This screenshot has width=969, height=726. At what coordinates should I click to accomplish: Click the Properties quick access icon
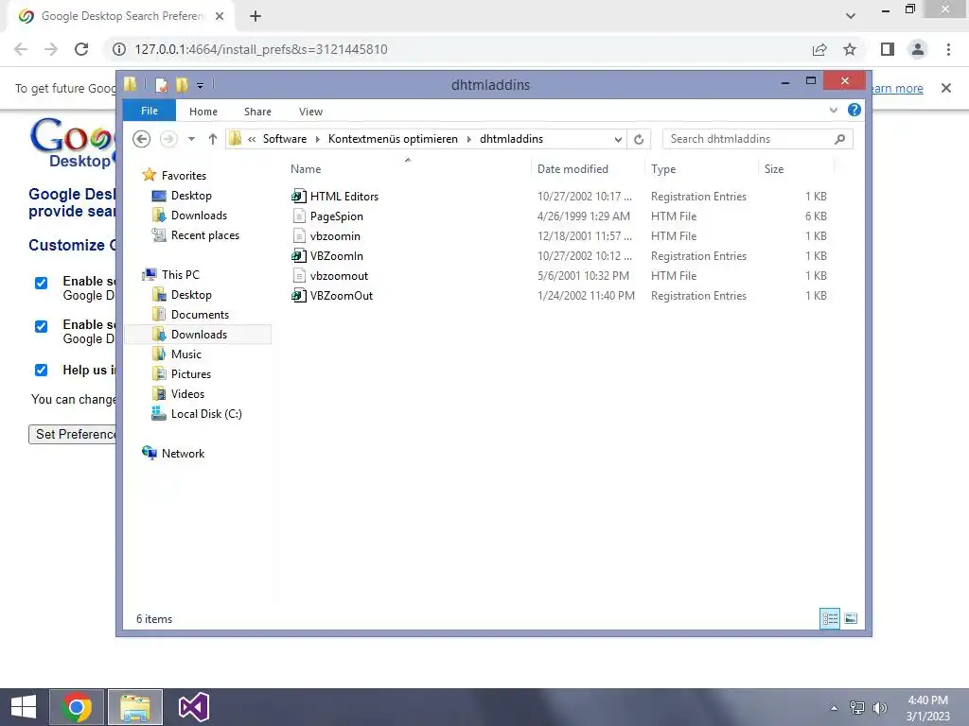[161, 84]
